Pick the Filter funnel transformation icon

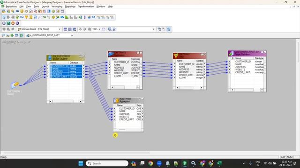pyautogui.click(x=26, y=17)
